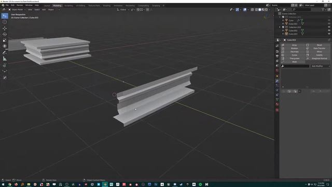Open the Object properties tab
The image size is (332, 187).
[x=277, y=76]
